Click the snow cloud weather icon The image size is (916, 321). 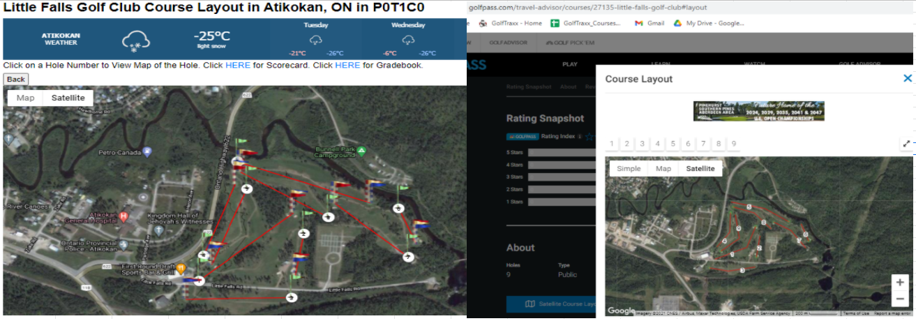click(136, 40)
